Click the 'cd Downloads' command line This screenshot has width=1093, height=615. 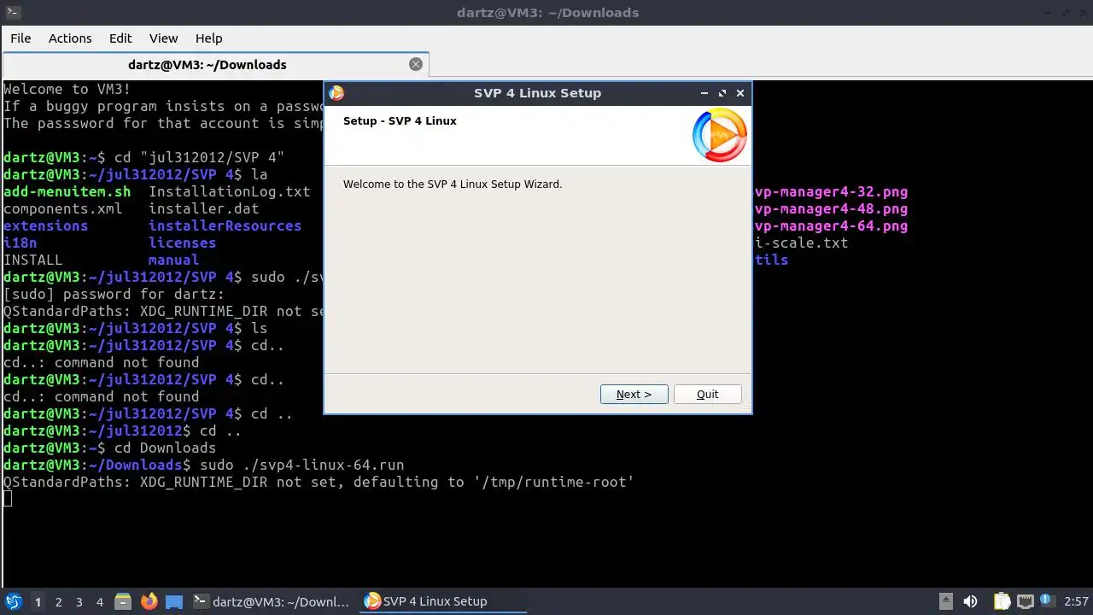pos(166,448)
